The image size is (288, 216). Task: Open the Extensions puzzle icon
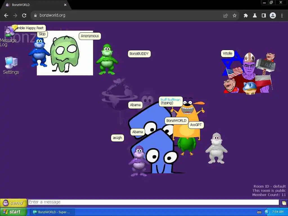click(x=246, y=16)
